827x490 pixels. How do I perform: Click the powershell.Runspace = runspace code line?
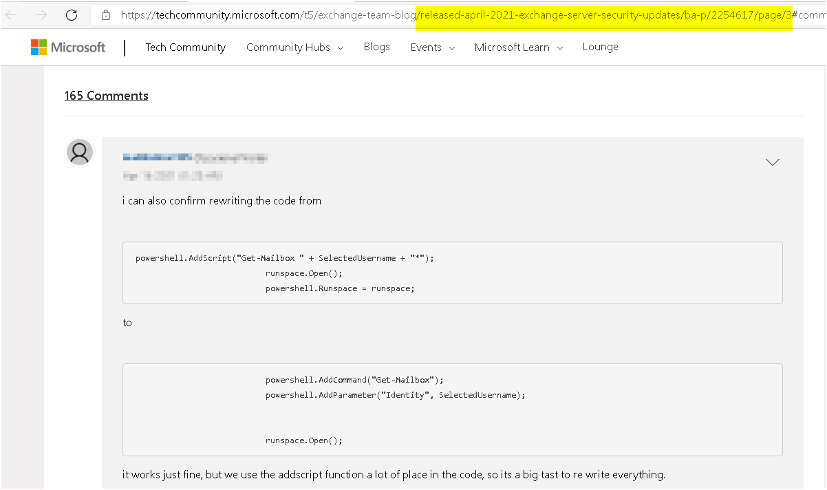tap(340, 288)
